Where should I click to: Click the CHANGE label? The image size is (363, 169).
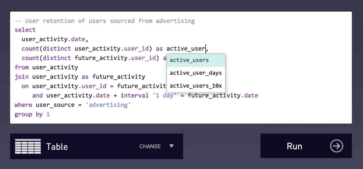click(x=150, y=146)
